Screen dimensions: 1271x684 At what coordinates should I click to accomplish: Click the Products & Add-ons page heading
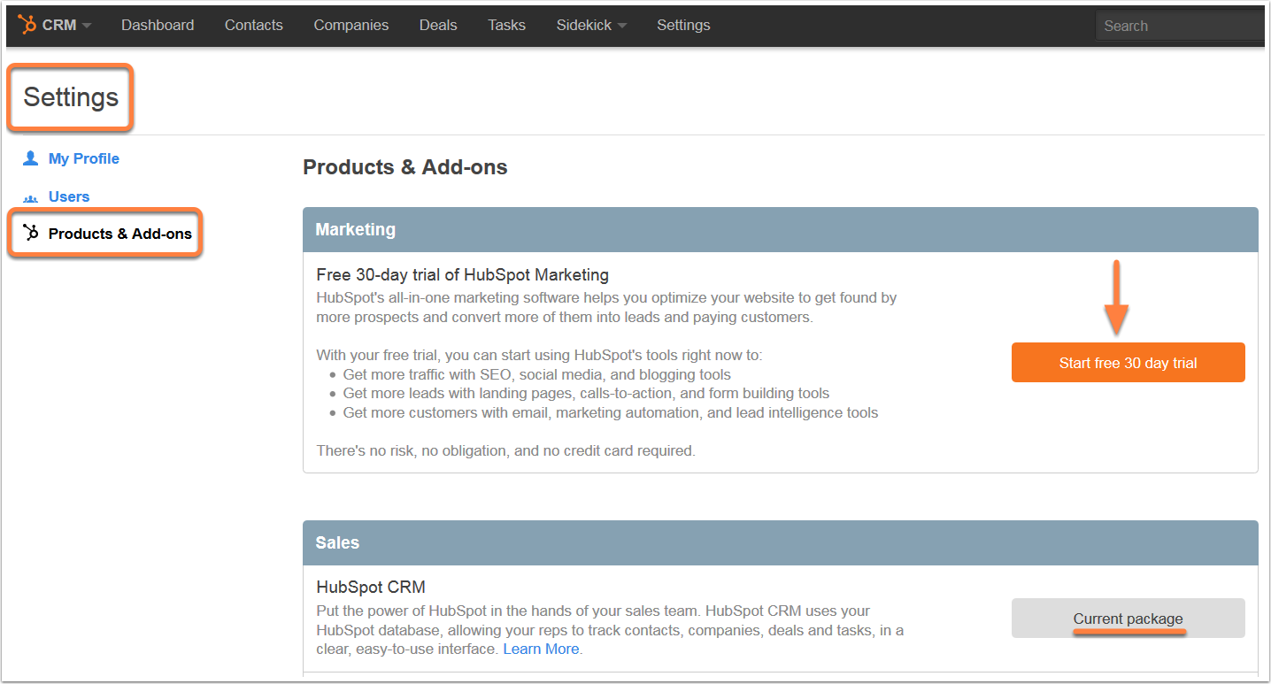405,167
